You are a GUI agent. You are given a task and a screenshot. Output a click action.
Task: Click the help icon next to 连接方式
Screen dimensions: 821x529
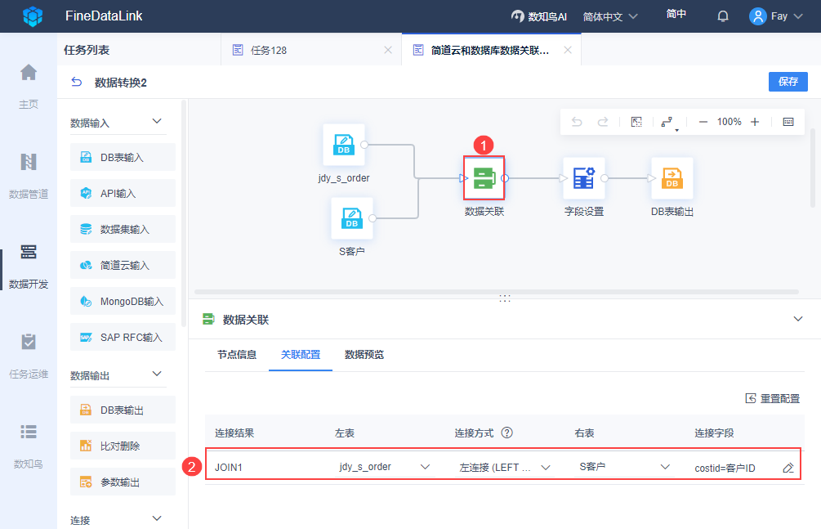coord(506,433)
